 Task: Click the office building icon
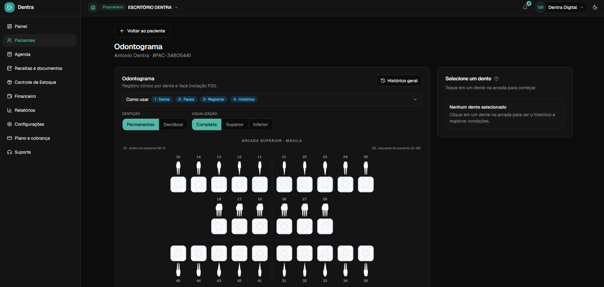point(93,7)
